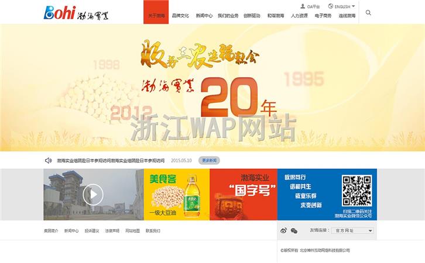Select 我们的业务 menu item
Screen dimensions: 425x263
(228, 16)
